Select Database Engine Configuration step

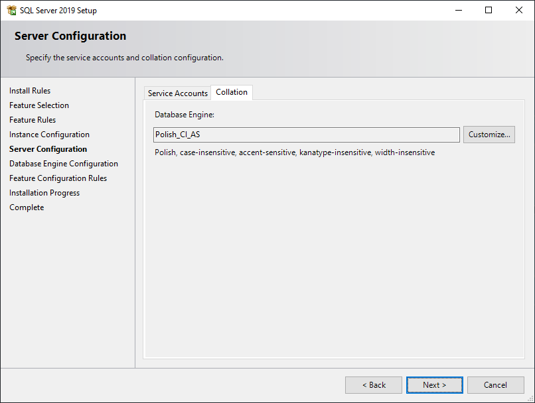[x=64, y=164]
